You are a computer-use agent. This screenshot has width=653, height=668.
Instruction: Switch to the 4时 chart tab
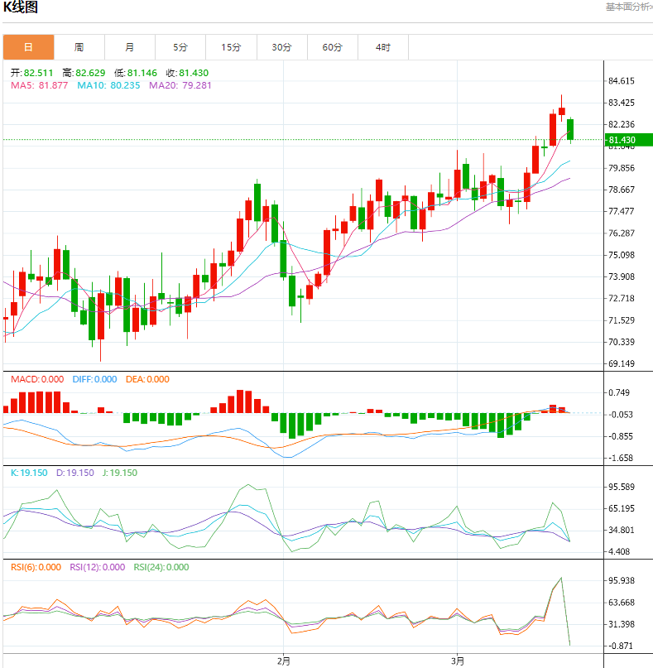pos(382,47)
